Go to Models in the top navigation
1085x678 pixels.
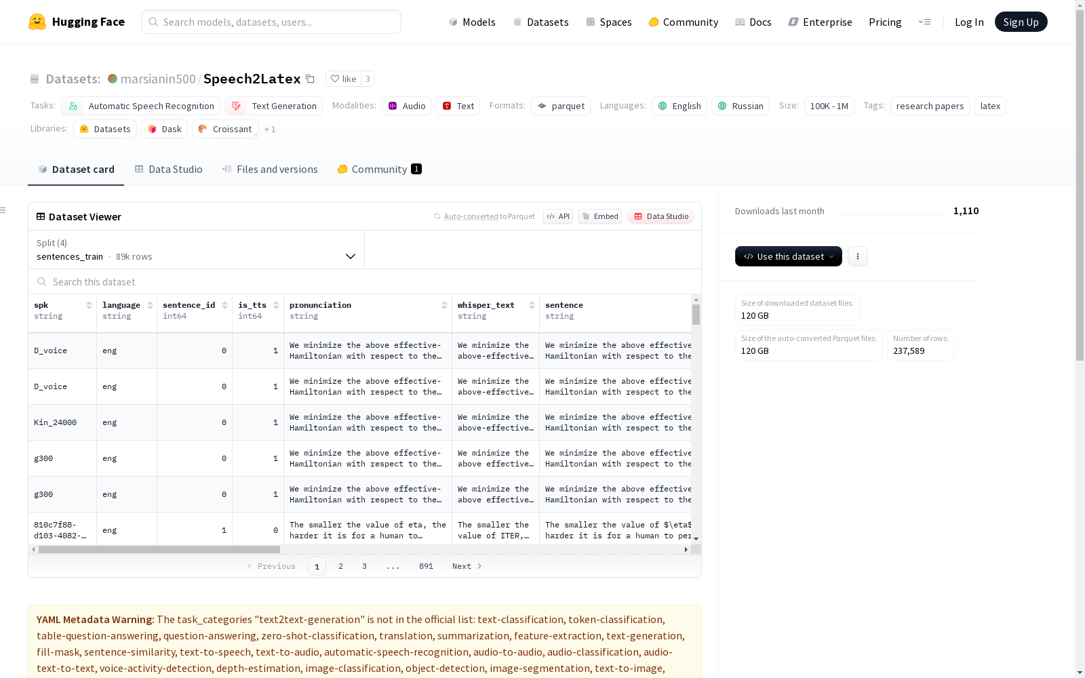point(472,22)
